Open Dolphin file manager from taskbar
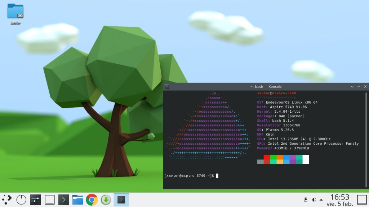 pos(78,199)
